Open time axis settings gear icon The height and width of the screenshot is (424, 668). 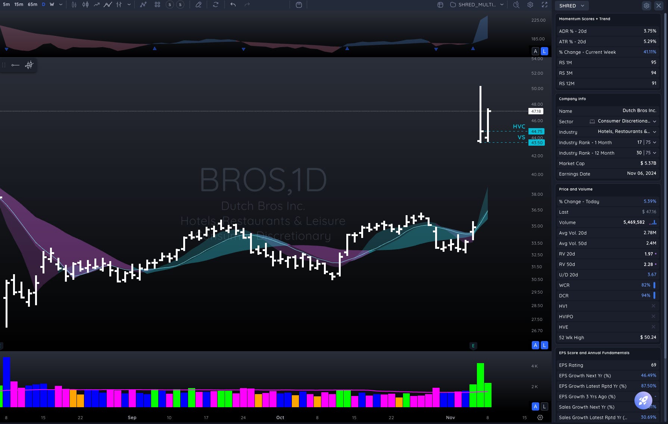(540, 417)
